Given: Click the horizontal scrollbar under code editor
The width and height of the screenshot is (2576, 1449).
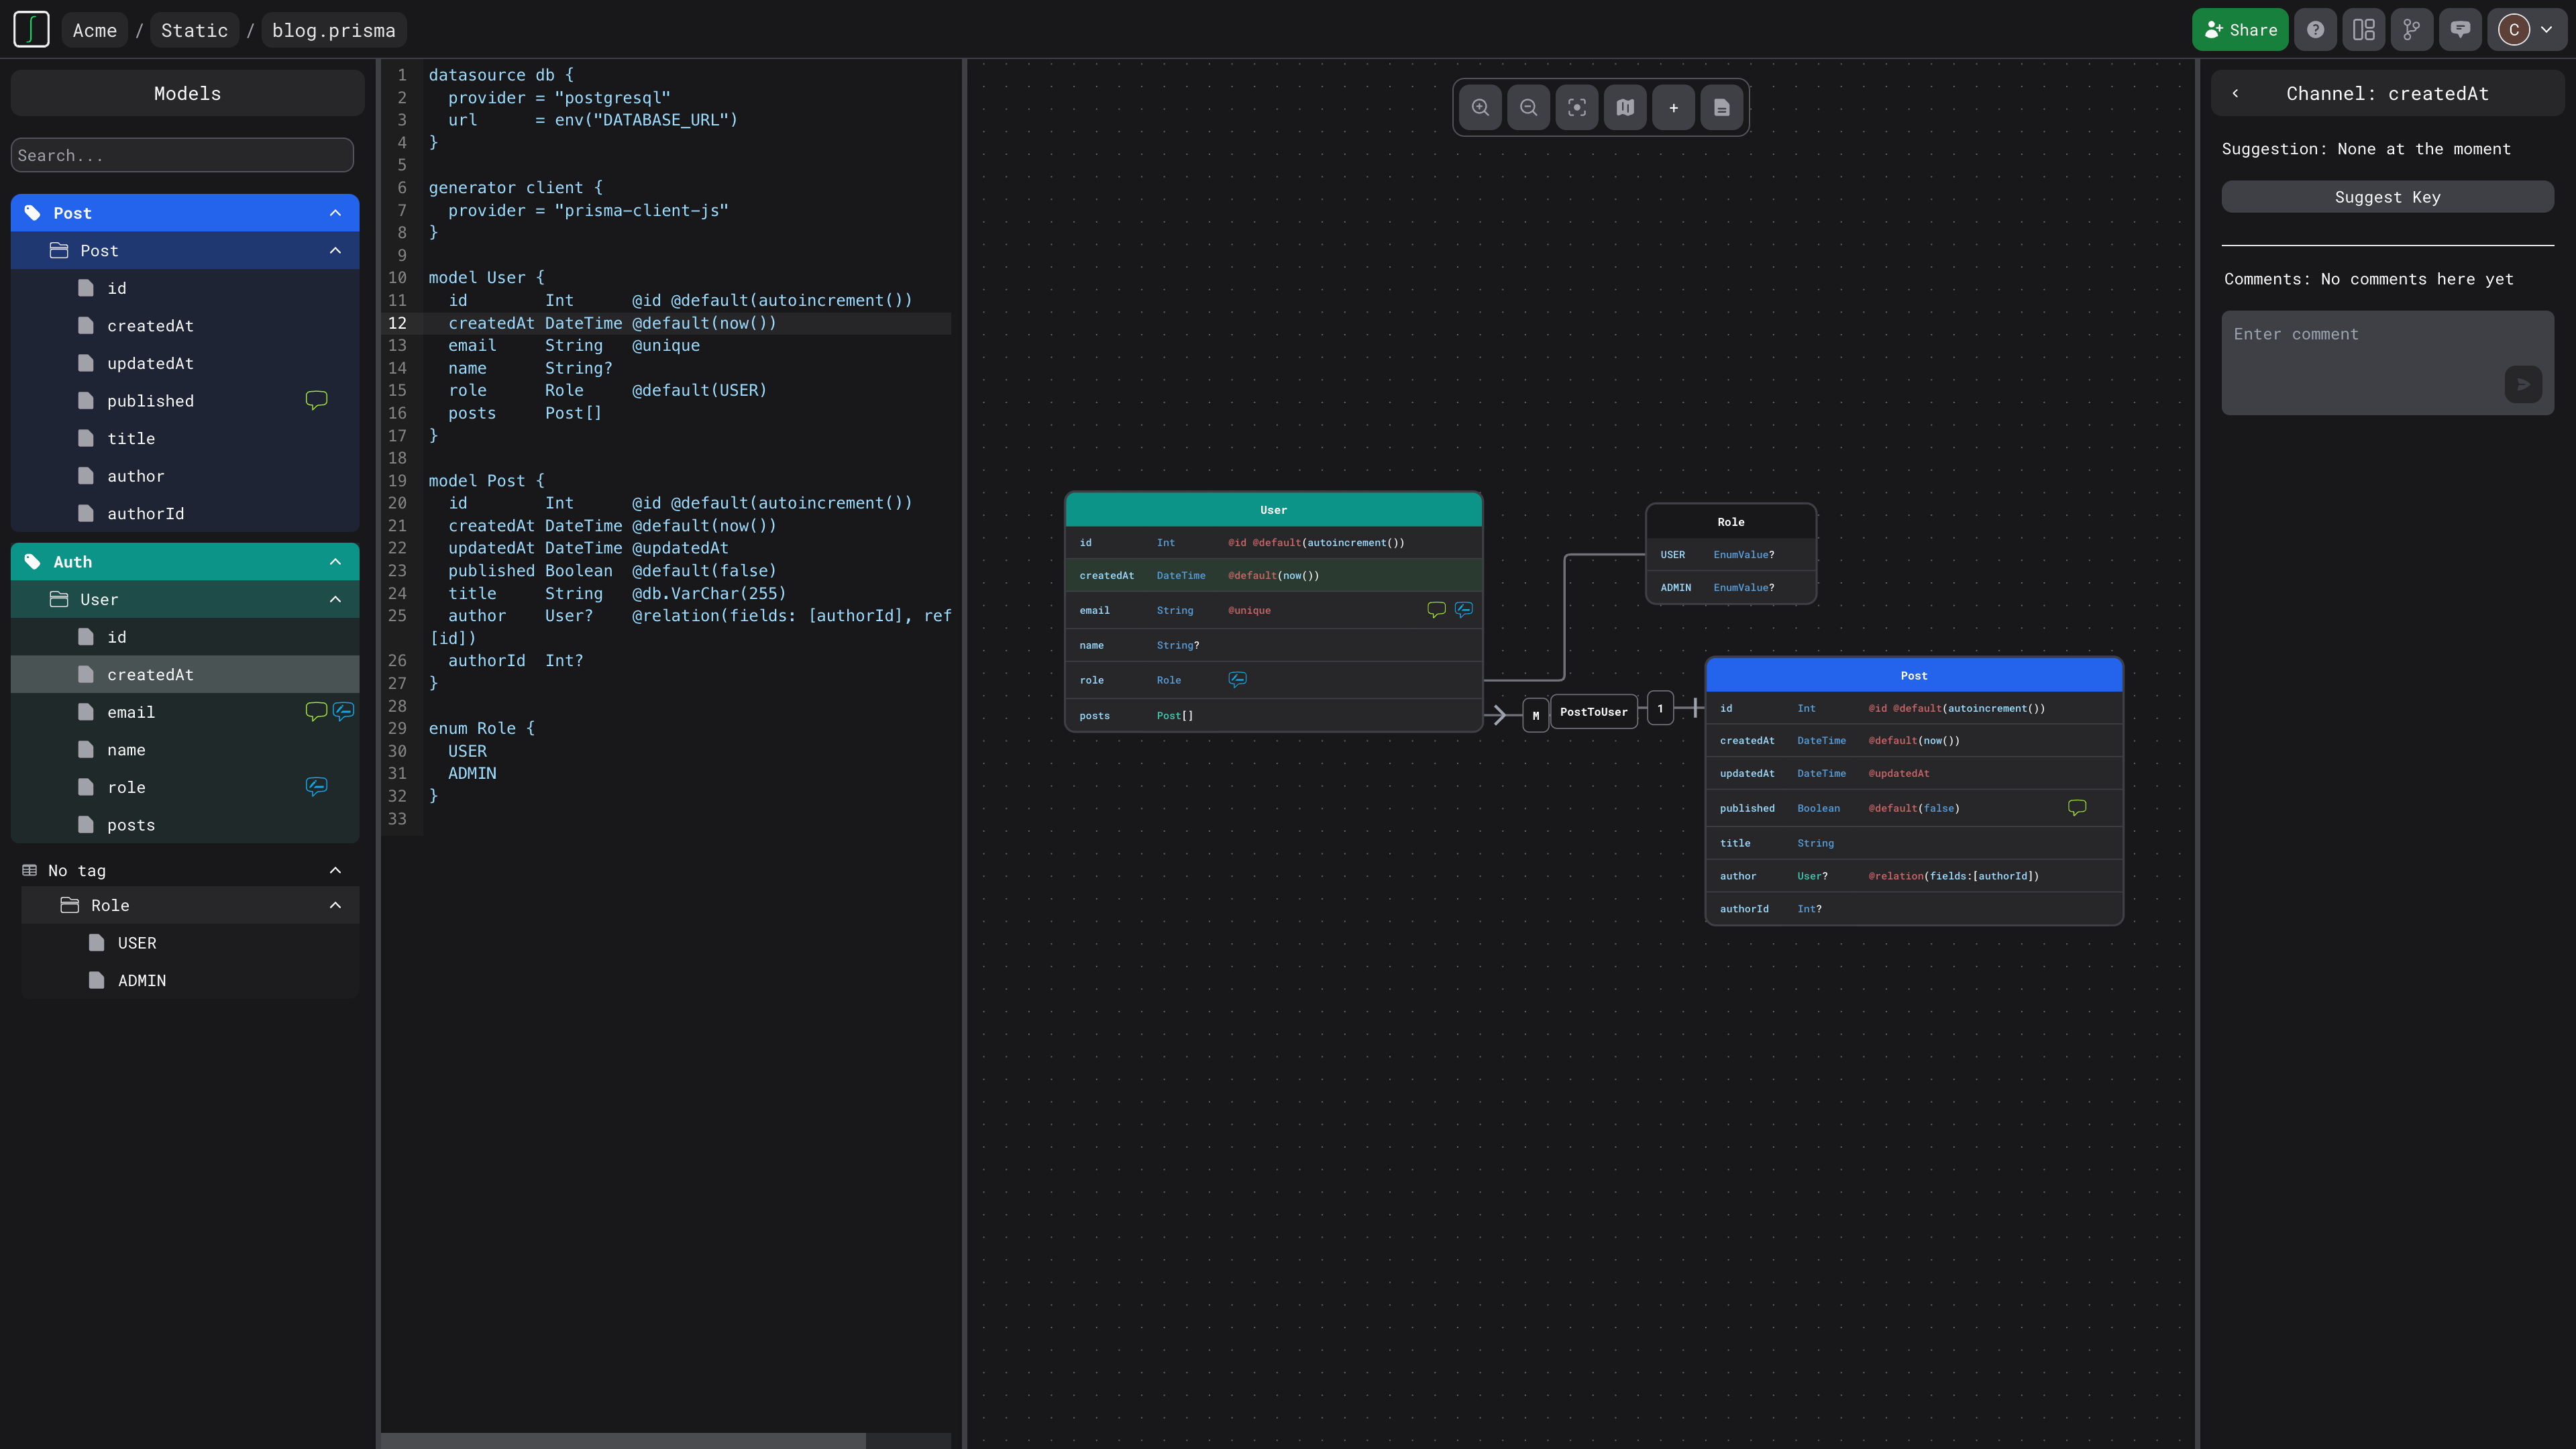Looking at the screenshot, I should click(624, 1440).
